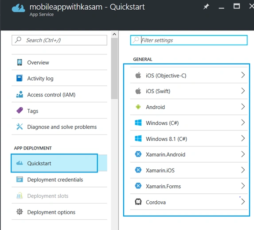Click the Overview phone icon
Viewport: 254px width, 230px height.
[20, 62]
